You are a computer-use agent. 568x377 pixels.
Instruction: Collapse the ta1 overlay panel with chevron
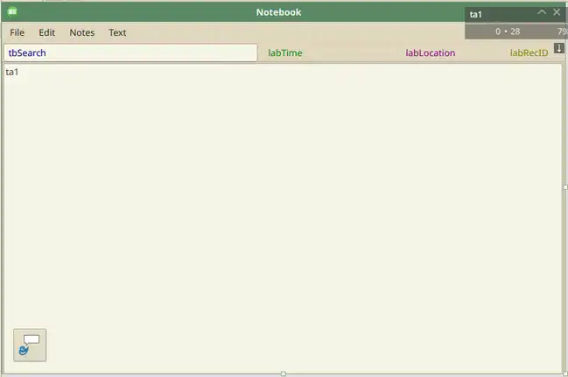[x=542, y=12]
